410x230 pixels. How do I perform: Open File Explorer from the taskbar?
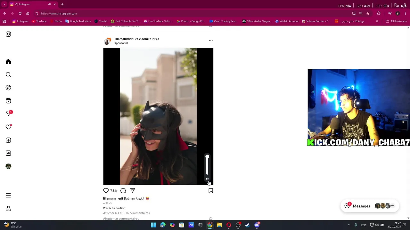pos(219,225)
